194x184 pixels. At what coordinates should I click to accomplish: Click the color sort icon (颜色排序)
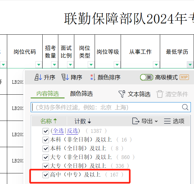pos(92,77)
